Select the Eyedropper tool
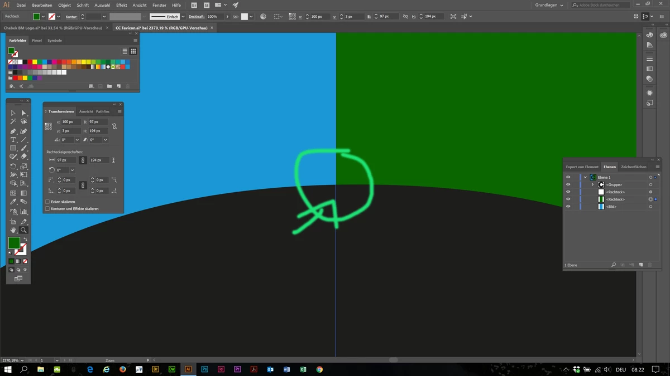This screenshot has width=670, height=376. click(13, 202)
